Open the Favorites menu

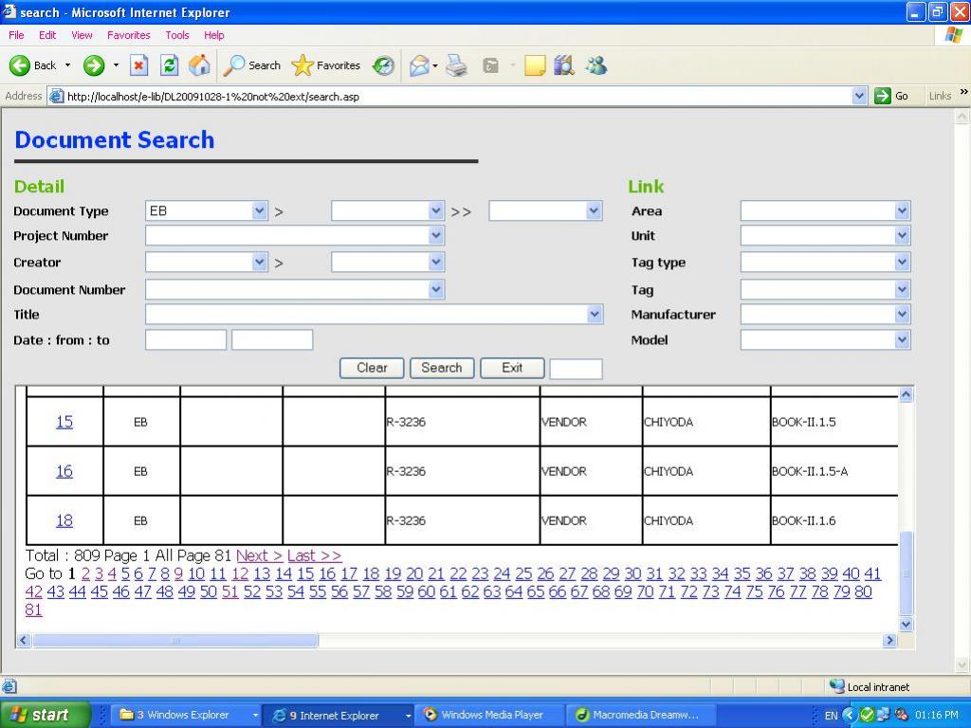(128, 35)
